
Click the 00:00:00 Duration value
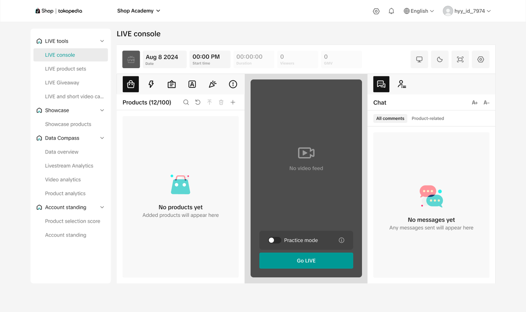[249, 57]
